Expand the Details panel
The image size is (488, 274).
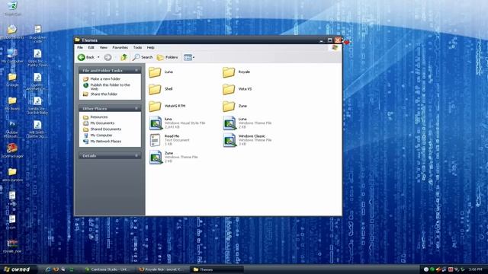(x=136, y=155)
